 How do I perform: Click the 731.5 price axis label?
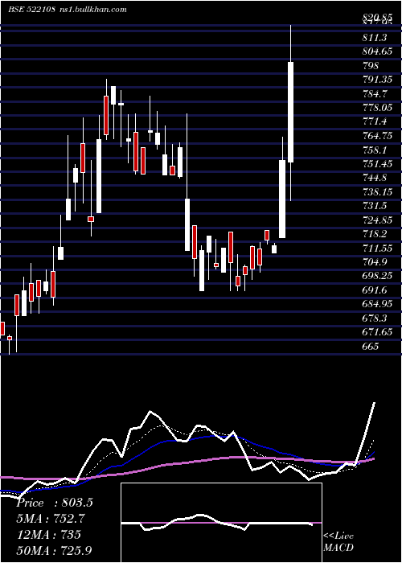point(375,206)
